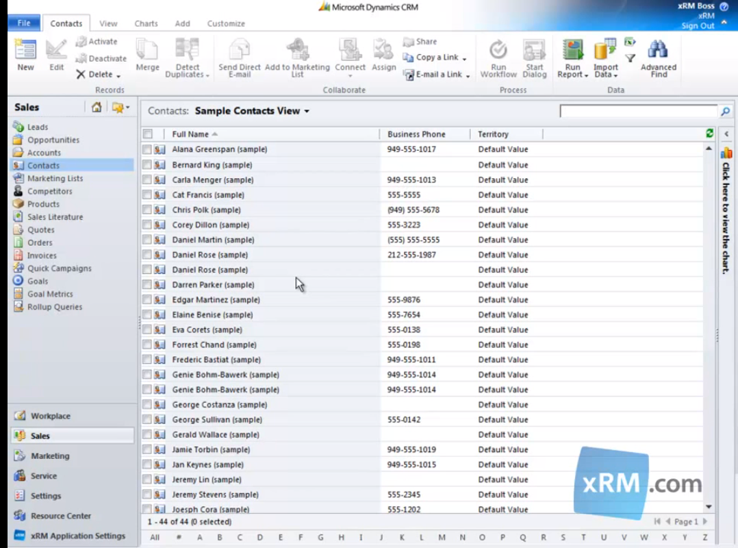
Task: Filter contacts by letter M
Action: click(442, 537)
